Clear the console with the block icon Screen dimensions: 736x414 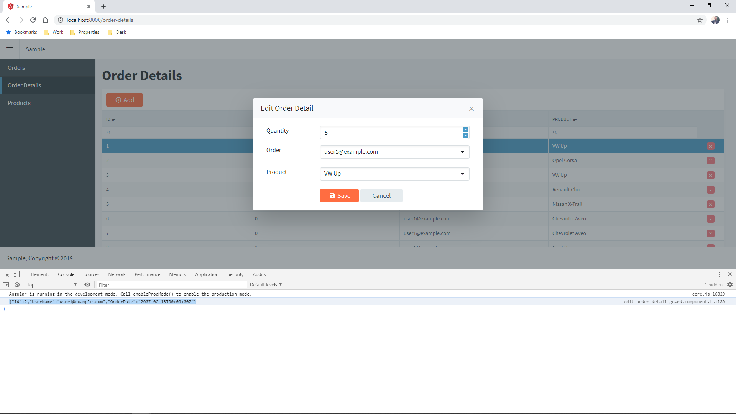tap(17, 284)
